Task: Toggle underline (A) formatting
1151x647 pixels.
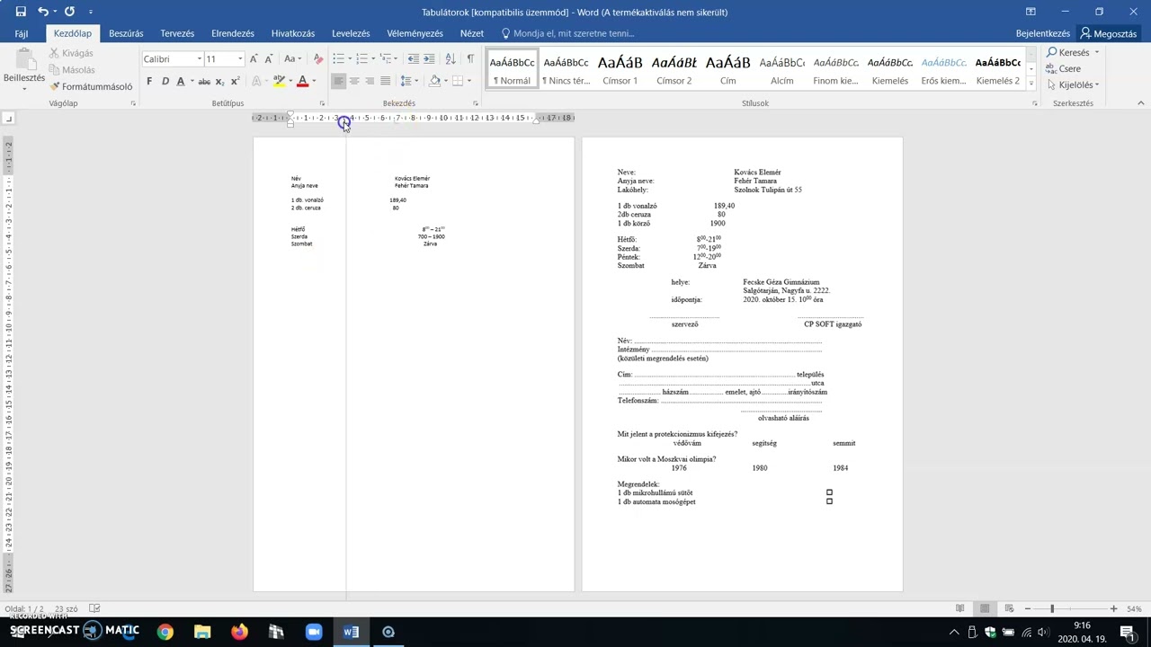Action: [180, 81]
